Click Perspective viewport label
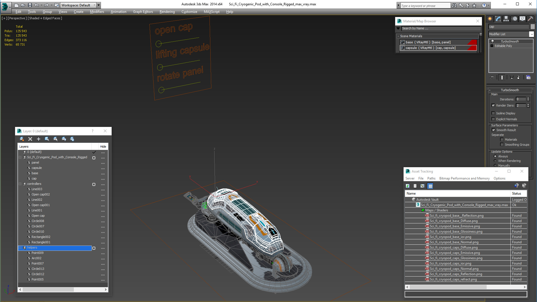 coord(17,18)
